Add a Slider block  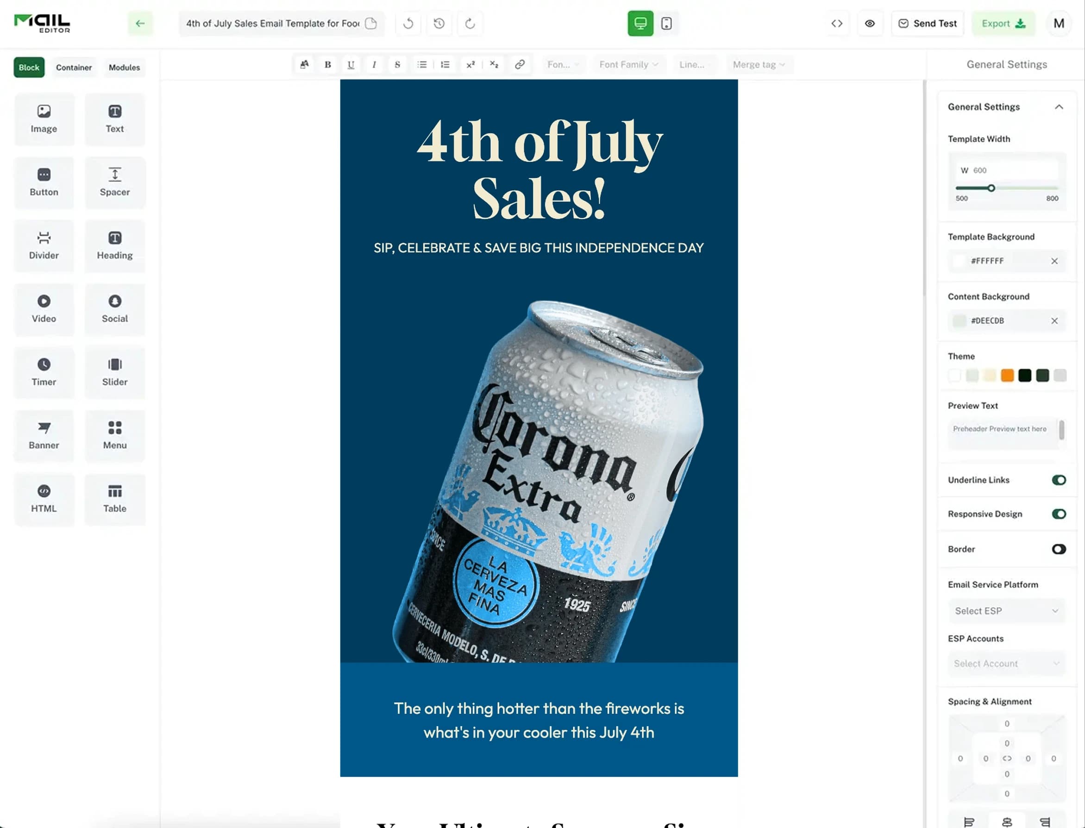115,373
